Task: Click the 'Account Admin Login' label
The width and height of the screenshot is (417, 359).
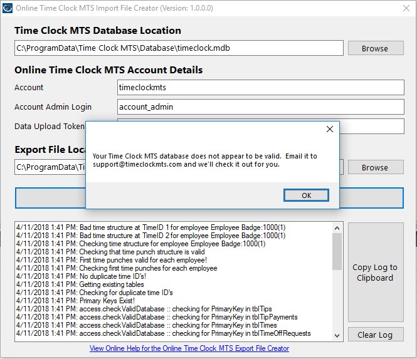Action: coord(53,107)
